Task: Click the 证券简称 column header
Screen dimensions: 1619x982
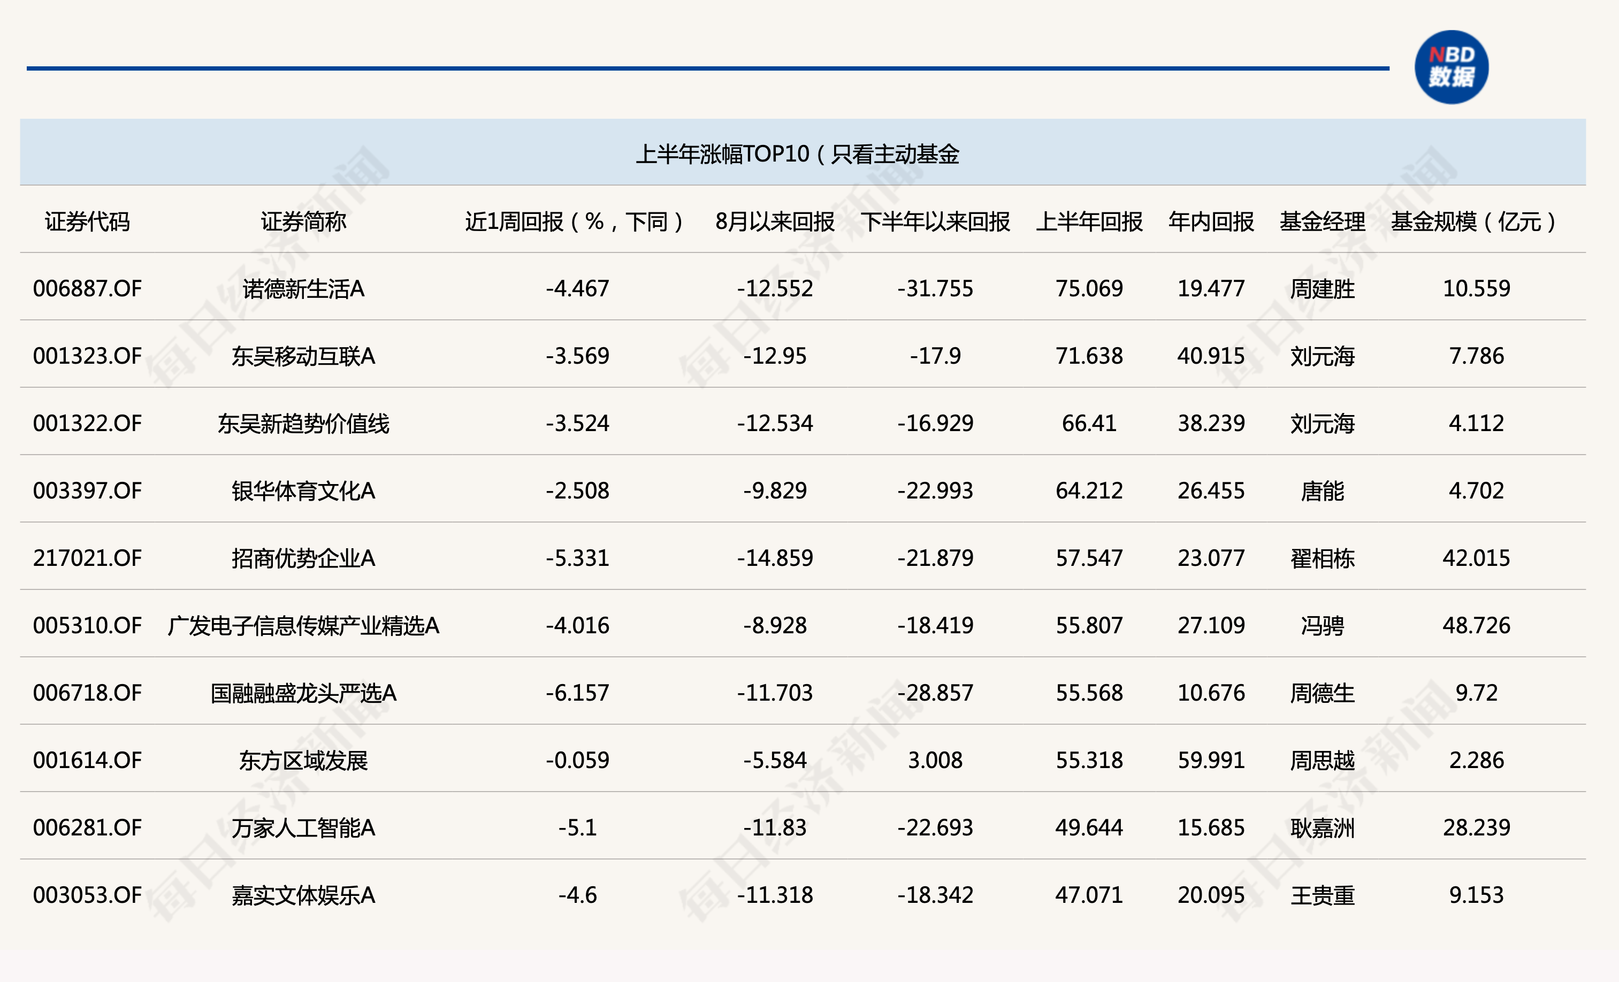Action: [303, 221]
